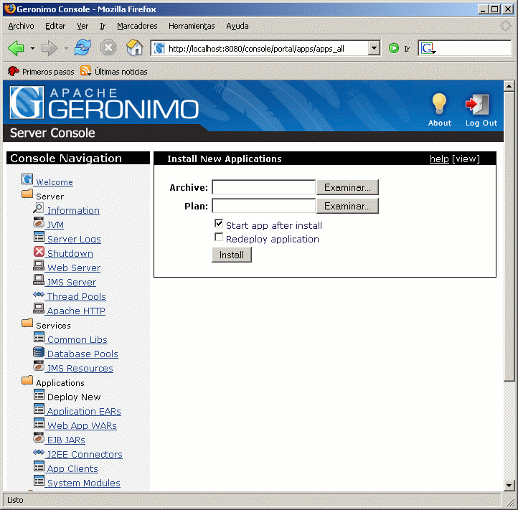Click the Forward arrow icon
Viewport: 518px width, 510px height.
pyautogui.click(x=49, y=49)
